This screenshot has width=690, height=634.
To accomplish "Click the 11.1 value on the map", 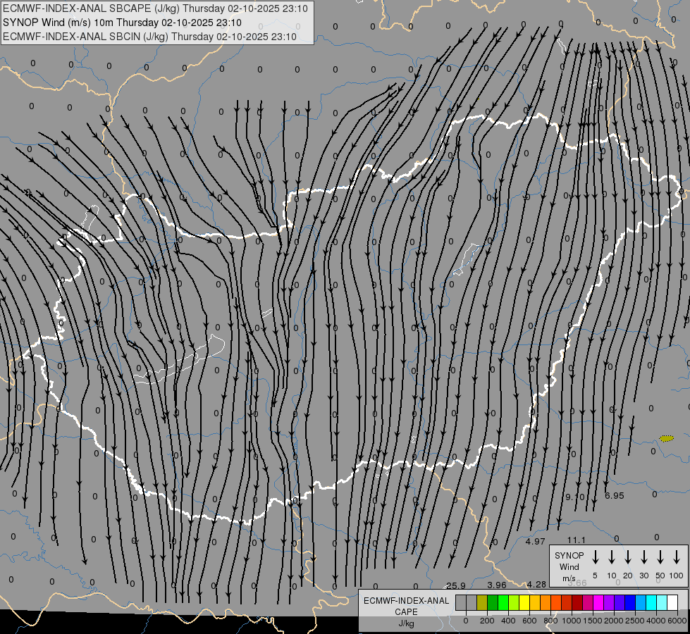I will click(577, 540).
